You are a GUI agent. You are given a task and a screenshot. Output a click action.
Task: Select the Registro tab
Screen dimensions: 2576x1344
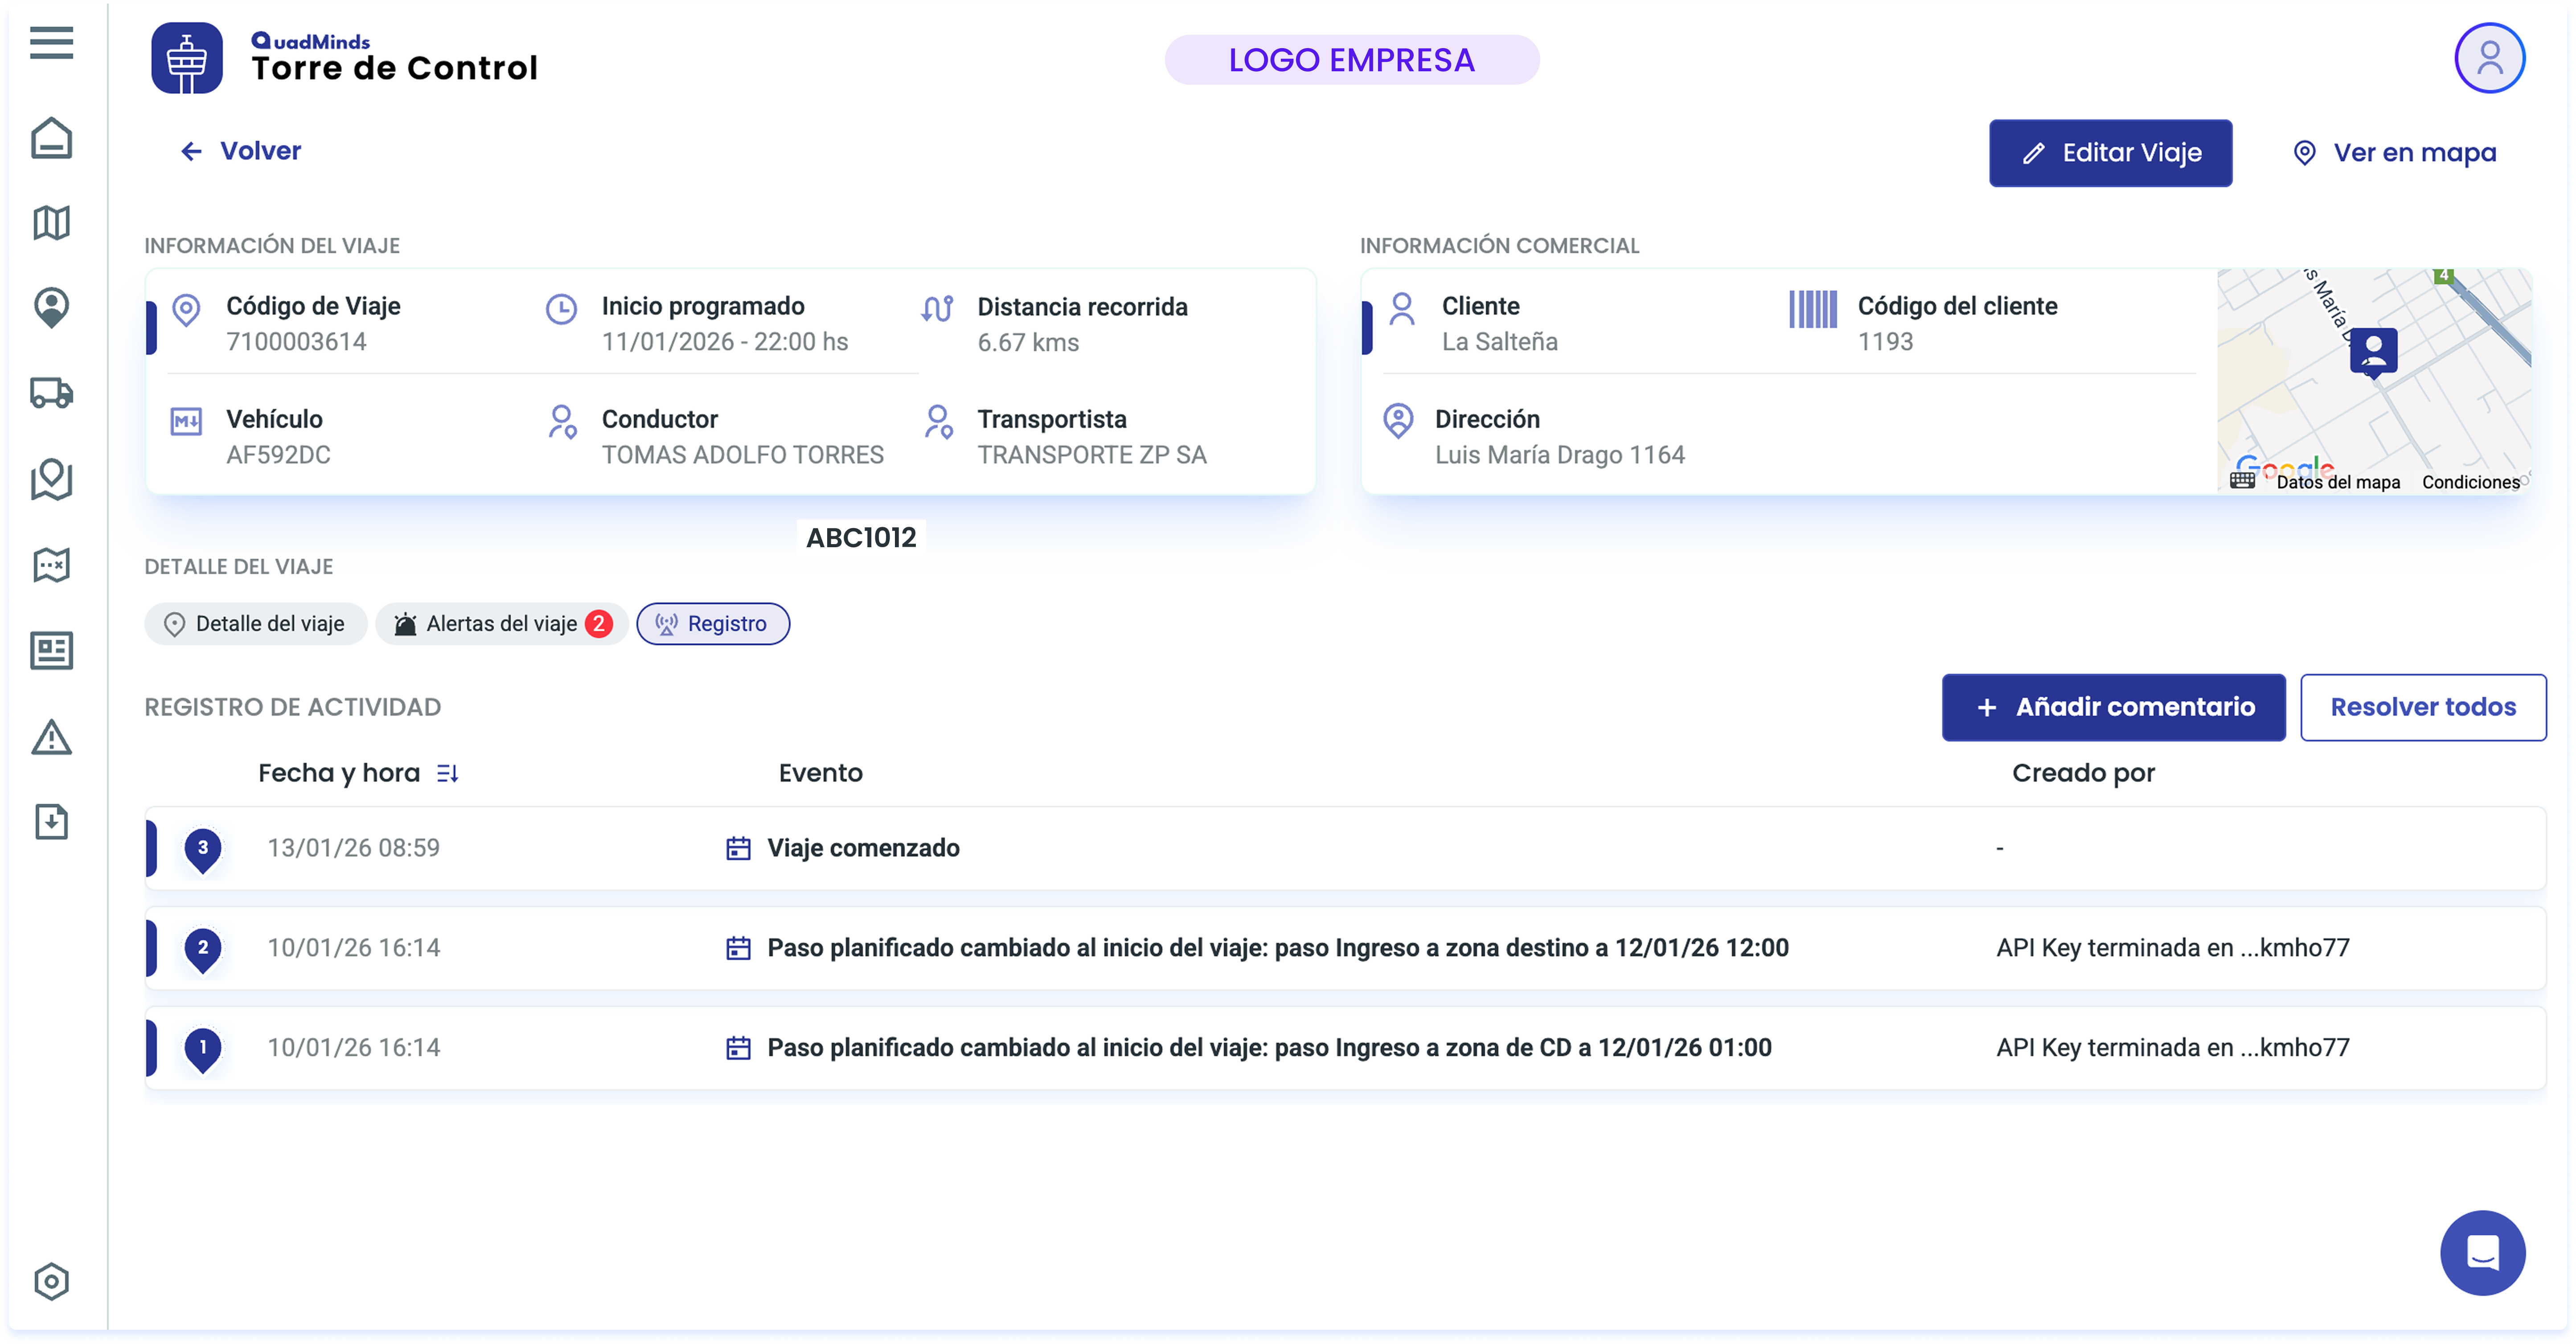tap(713, 624)
